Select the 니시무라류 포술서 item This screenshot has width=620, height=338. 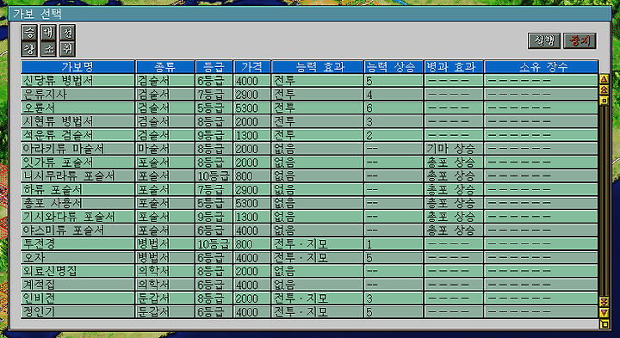point(309,175)
